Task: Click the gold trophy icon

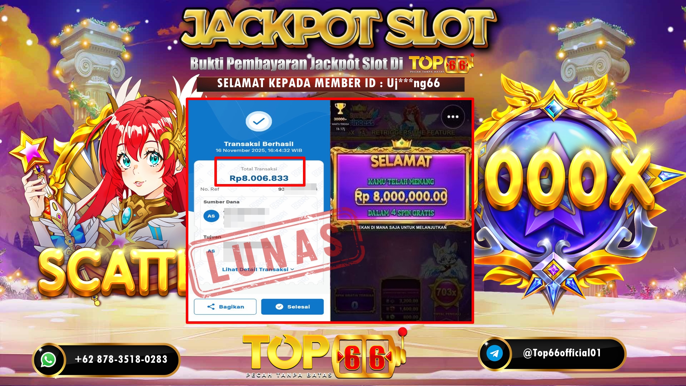Action: click(340, 109)
